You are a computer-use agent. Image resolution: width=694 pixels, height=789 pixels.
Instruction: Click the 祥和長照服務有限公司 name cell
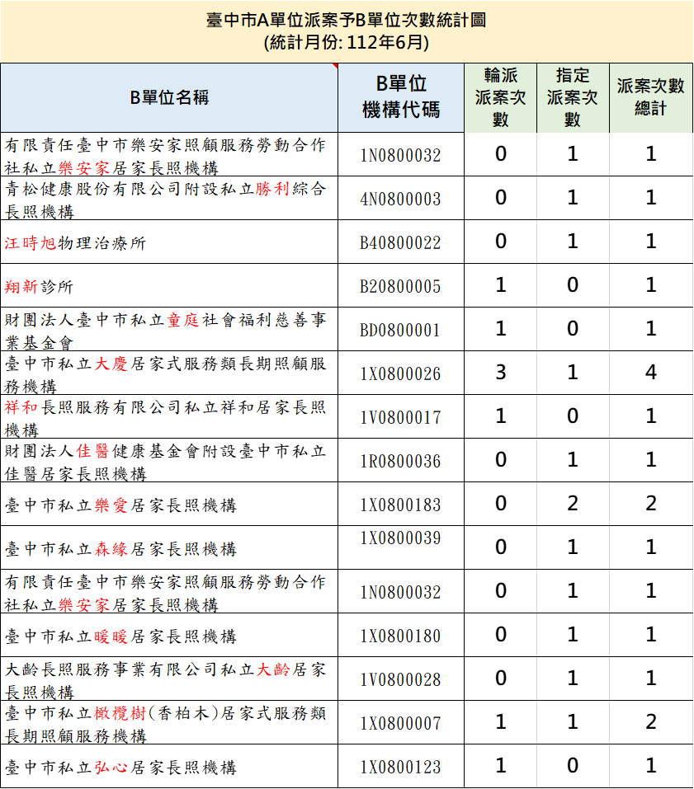tap(169, 417)
